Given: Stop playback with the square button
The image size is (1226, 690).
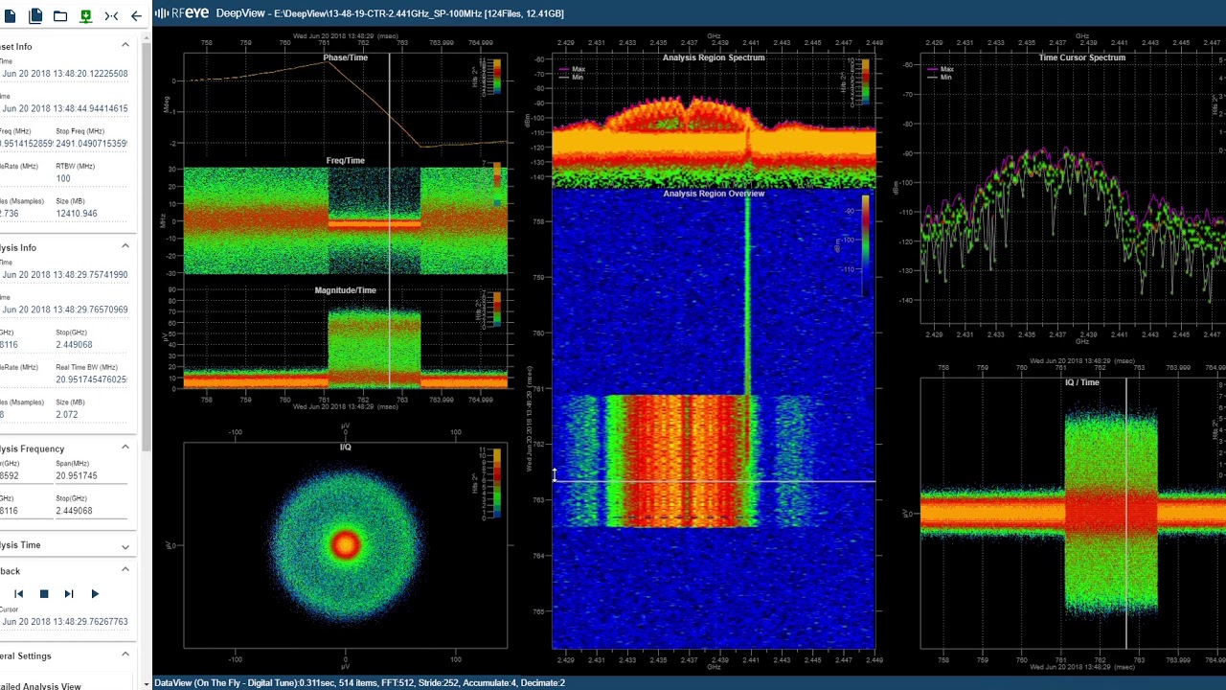Looking at the screenshot, I should [x=44, y=594].
